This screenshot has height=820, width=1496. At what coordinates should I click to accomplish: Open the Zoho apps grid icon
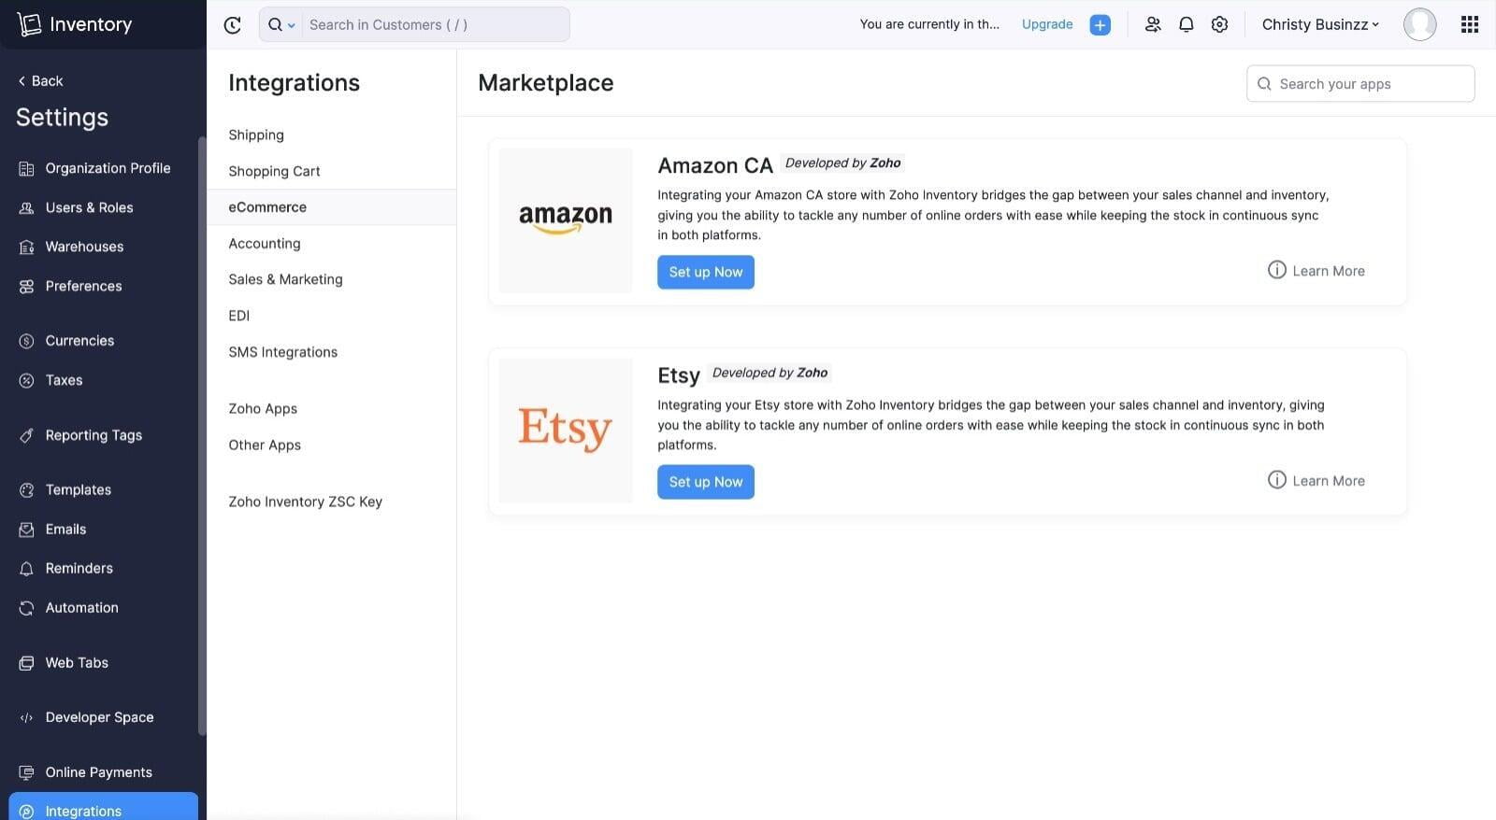tap(1470, 24)
